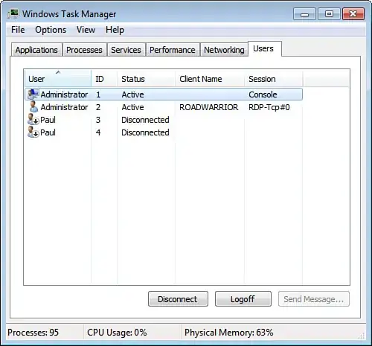The height and width of the screenshot is (346, 372).
Task: Click the Task Manager title bar icon
Action: 13,13
